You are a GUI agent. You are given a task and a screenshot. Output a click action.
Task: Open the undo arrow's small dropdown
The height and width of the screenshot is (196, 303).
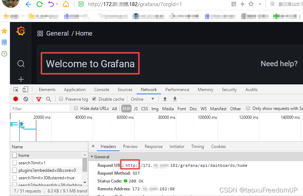(x=57, y=4)
